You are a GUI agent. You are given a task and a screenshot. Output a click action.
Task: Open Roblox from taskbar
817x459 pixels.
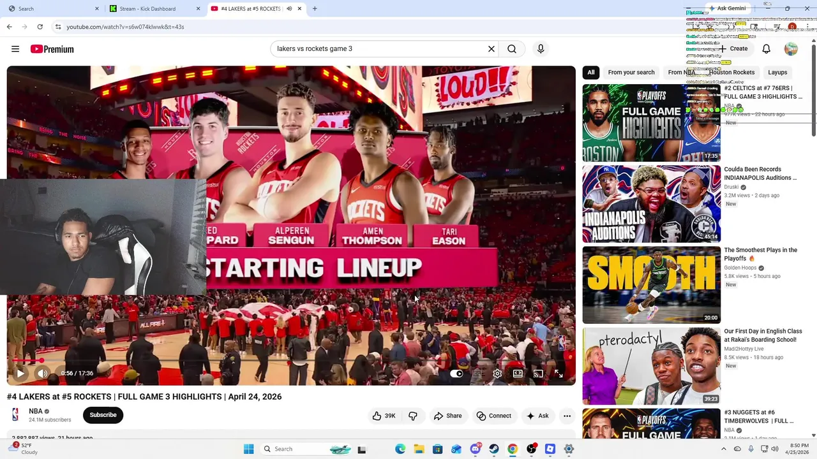550,449
